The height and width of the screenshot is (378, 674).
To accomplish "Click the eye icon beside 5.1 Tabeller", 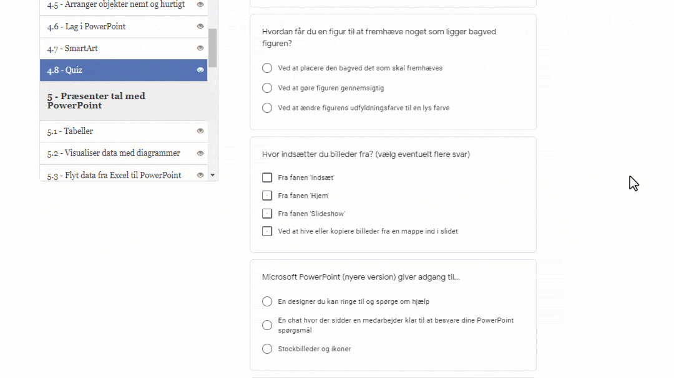I will tap(200, 131).
